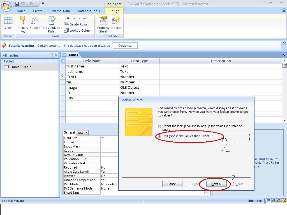This screenshot has height=215, width=287.
Task: Click the 'last name' field name cell
Action: coord(92,71)
